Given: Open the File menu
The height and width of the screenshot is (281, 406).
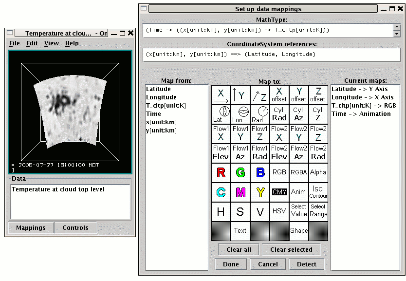Looking at the screenshot, I should coord(15,43).
